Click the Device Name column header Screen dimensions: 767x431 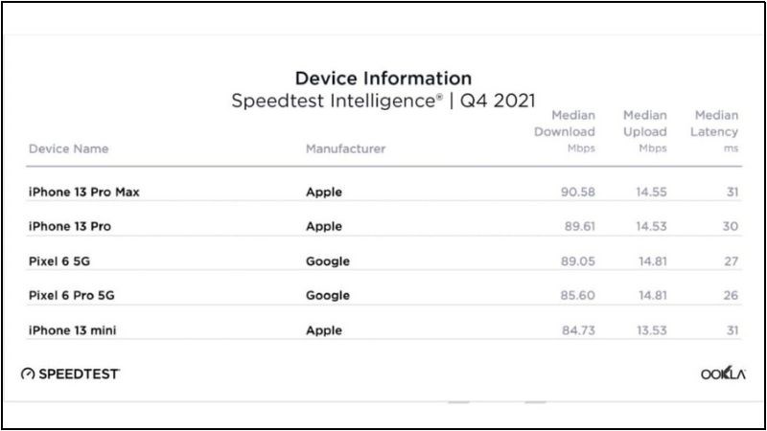[68, 149]
